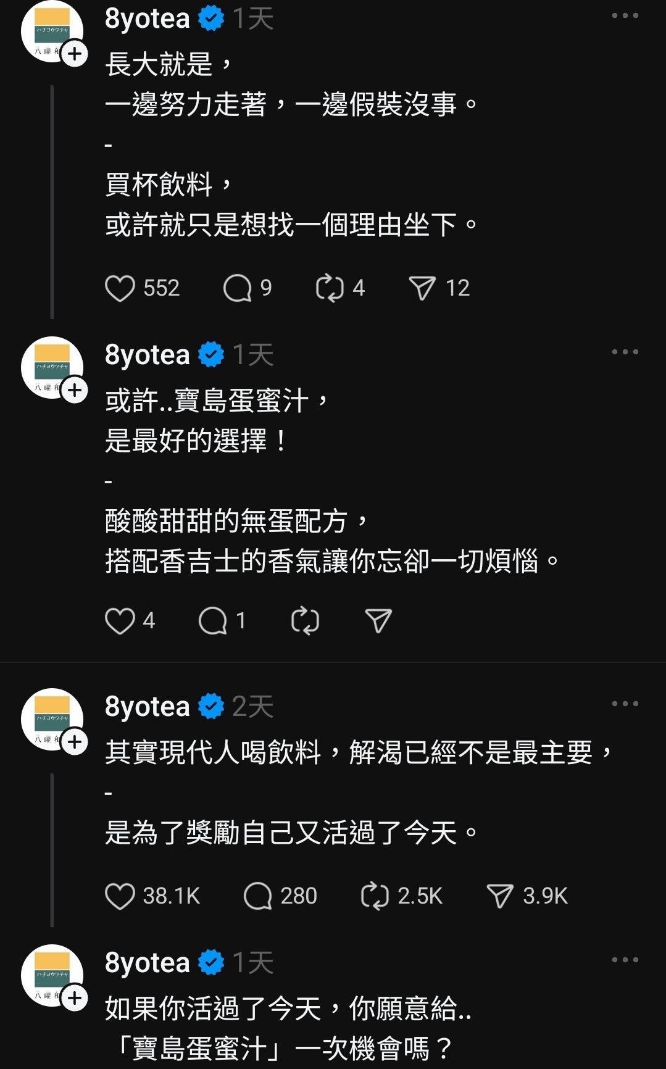Reply to the post with 1 comment

pyautogui.click(x=213, y=621)
